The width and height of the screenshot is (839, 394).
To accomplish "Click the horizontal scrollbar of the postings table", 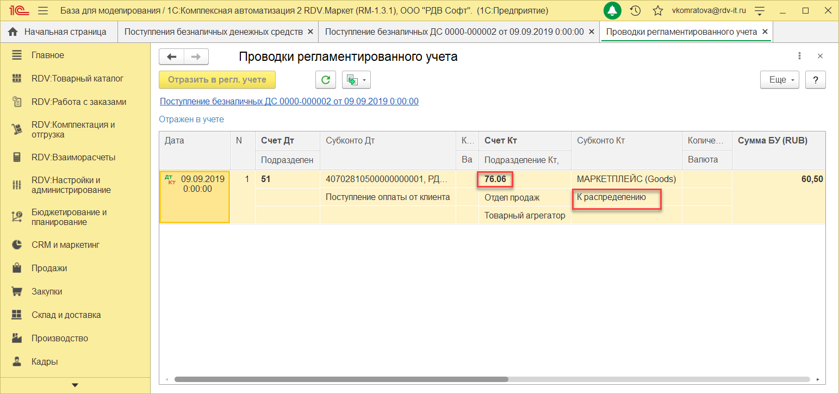I will pos(341,379).
